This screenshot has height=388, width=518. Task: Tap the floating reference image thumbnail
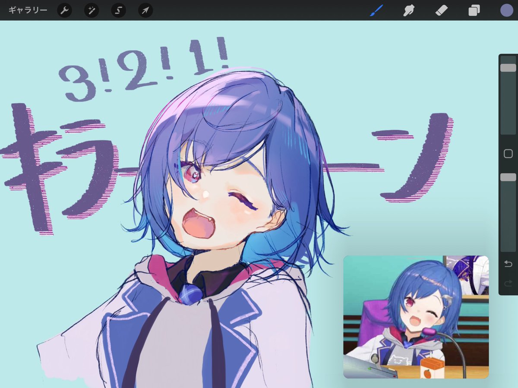point(416,317)
